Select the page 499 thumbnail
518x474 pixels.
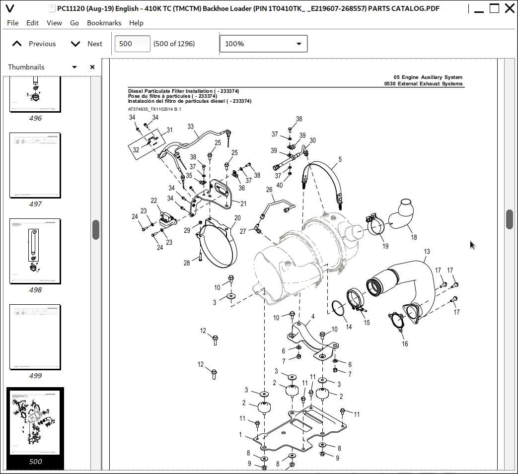35,337
